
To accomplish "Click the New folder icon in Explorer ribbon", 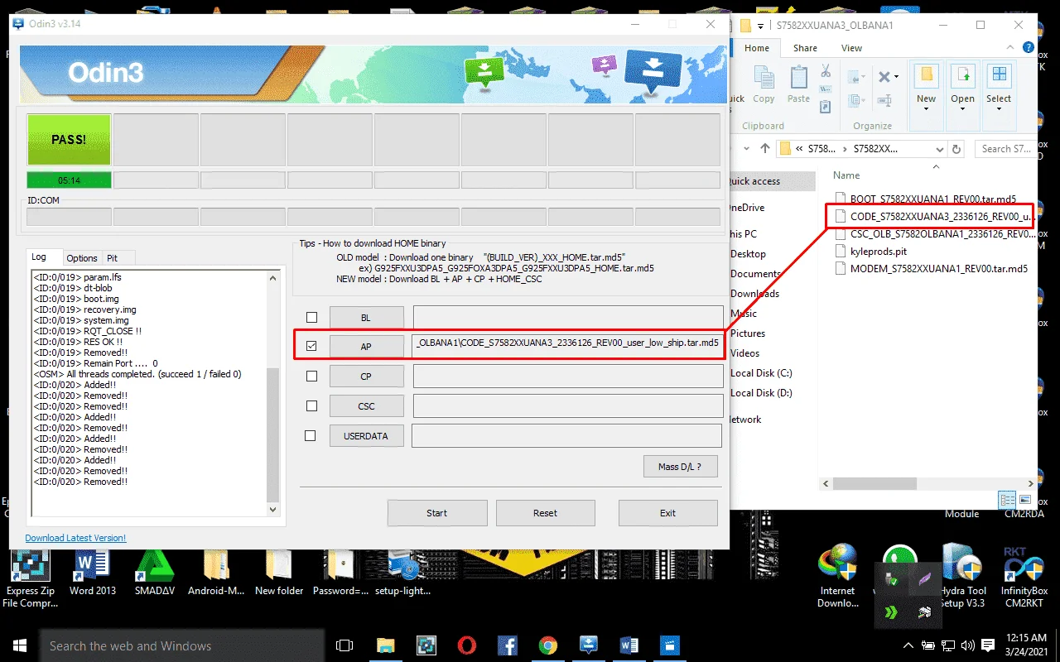I will (927, 77).
